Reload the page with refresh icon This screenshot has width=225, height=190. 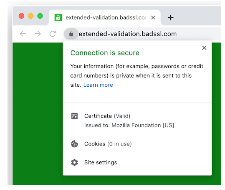(x=53, y=34)
